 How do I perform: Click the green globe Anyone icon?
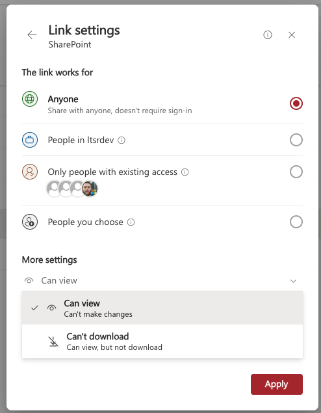click(x=30, y=99)
